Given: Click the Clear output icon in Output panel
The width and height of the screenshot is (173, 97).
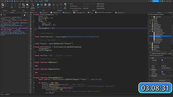Looking at the screenshot, I should coord(25,15).
